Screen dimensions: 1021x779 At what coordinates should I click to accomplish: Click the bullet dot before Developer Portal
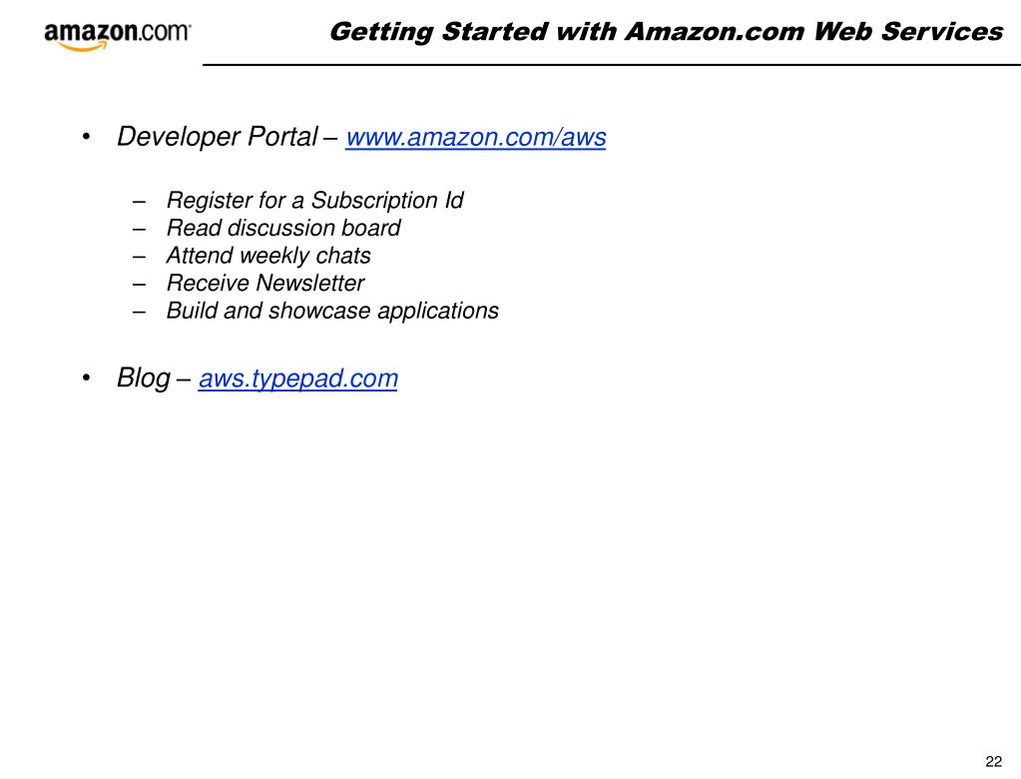click(86, 138)
